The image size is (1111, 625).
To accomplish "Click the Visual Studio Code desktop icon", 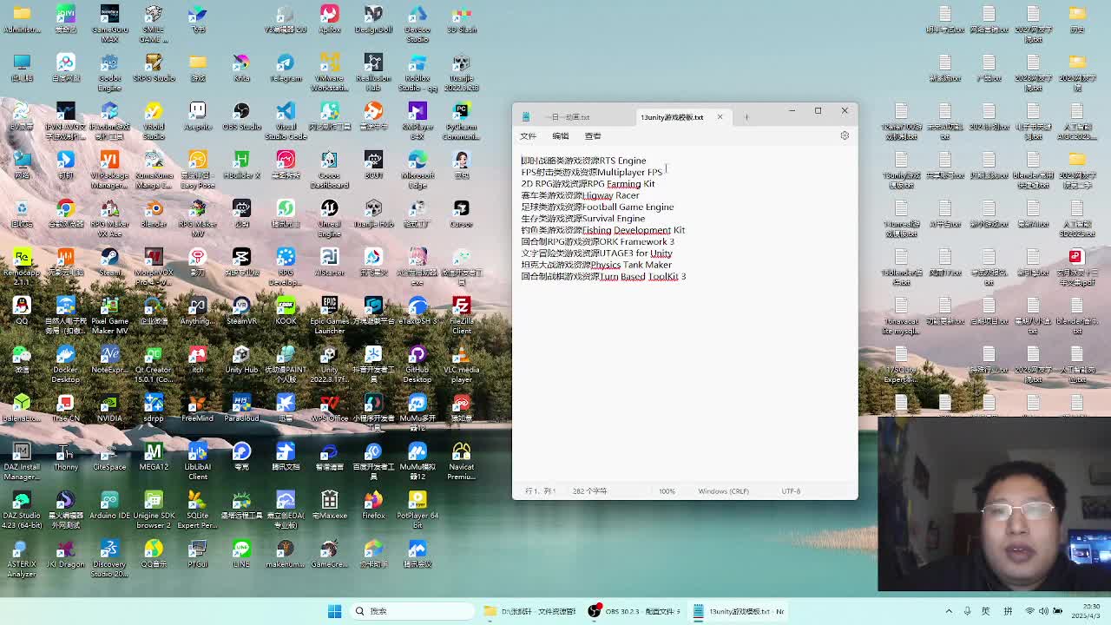I will (x=286, y=113).
